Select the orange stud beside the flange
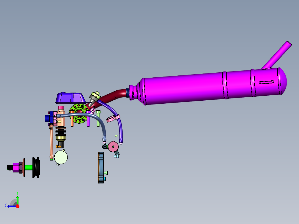This screenshot has width=299, height=224. [72, 119]
